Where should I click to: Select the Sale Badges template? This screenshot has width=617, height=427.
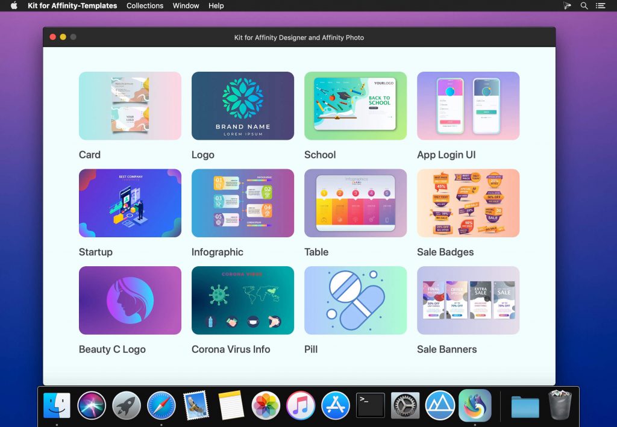(468, 203)
